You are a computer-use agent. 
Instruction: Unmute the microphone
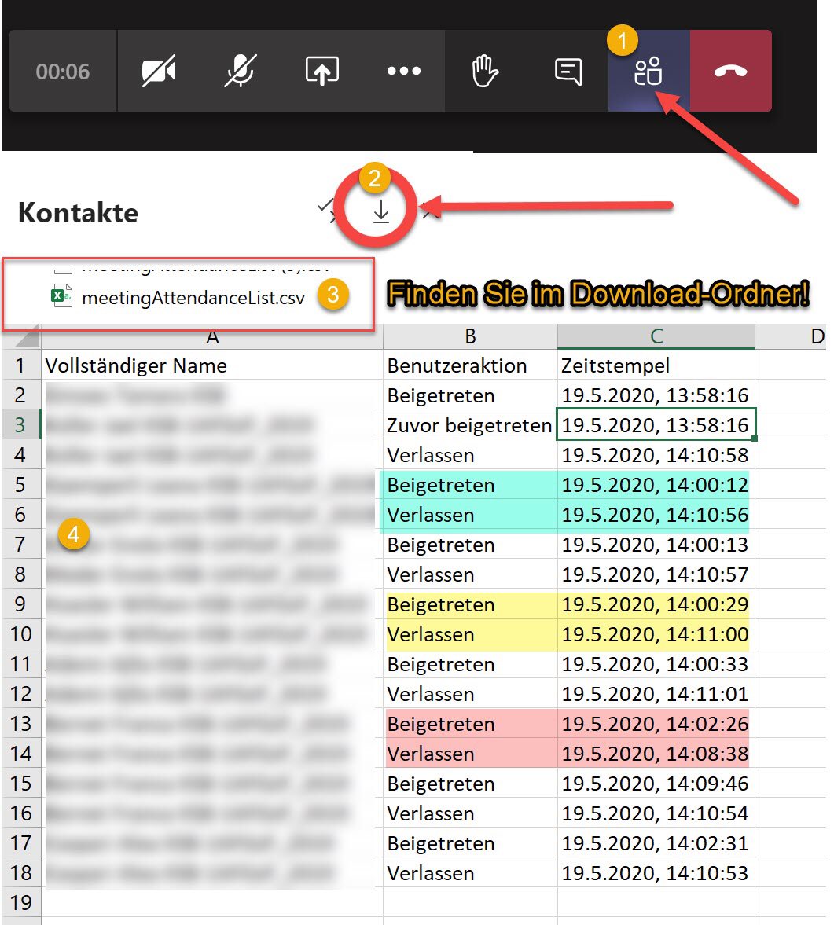point(240,71)
